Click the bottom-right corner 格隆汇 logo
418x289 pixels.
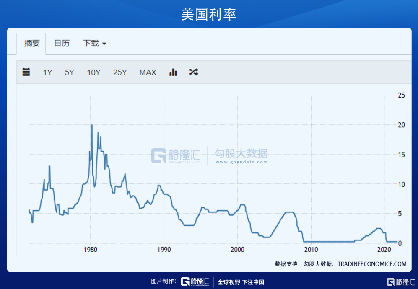(x=400, y=282)
